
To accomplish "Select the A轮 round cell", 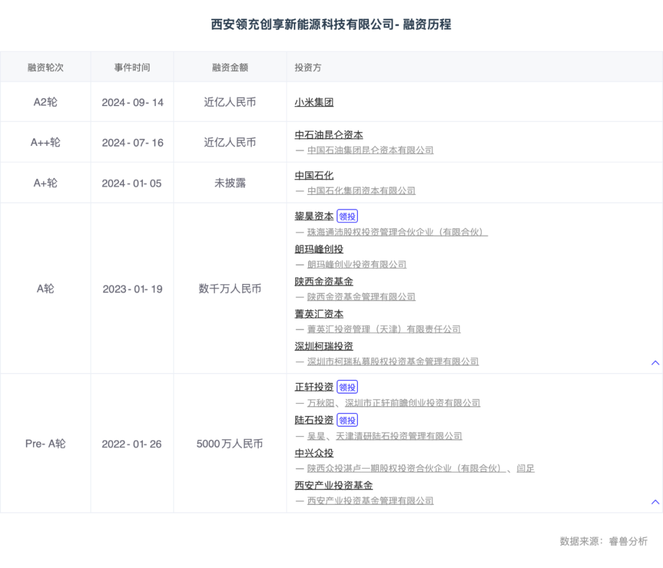I will tap(45, 289).
